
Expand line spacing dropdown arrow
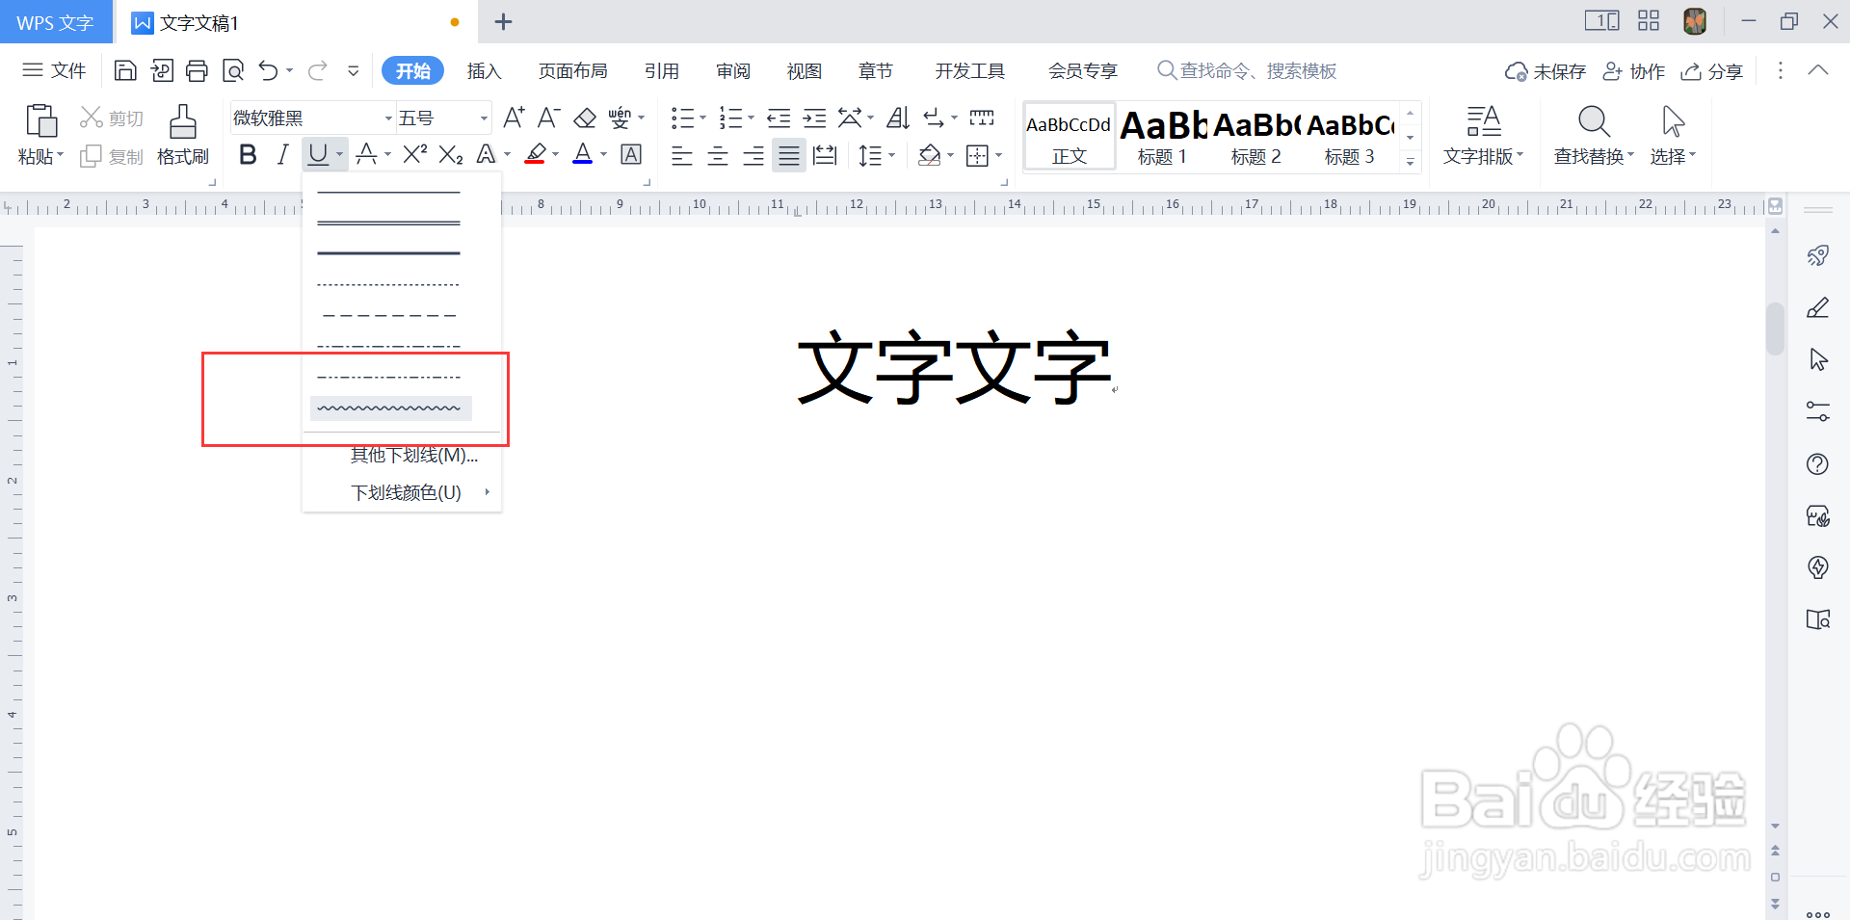pyautogui.click(x=892, y=155)
